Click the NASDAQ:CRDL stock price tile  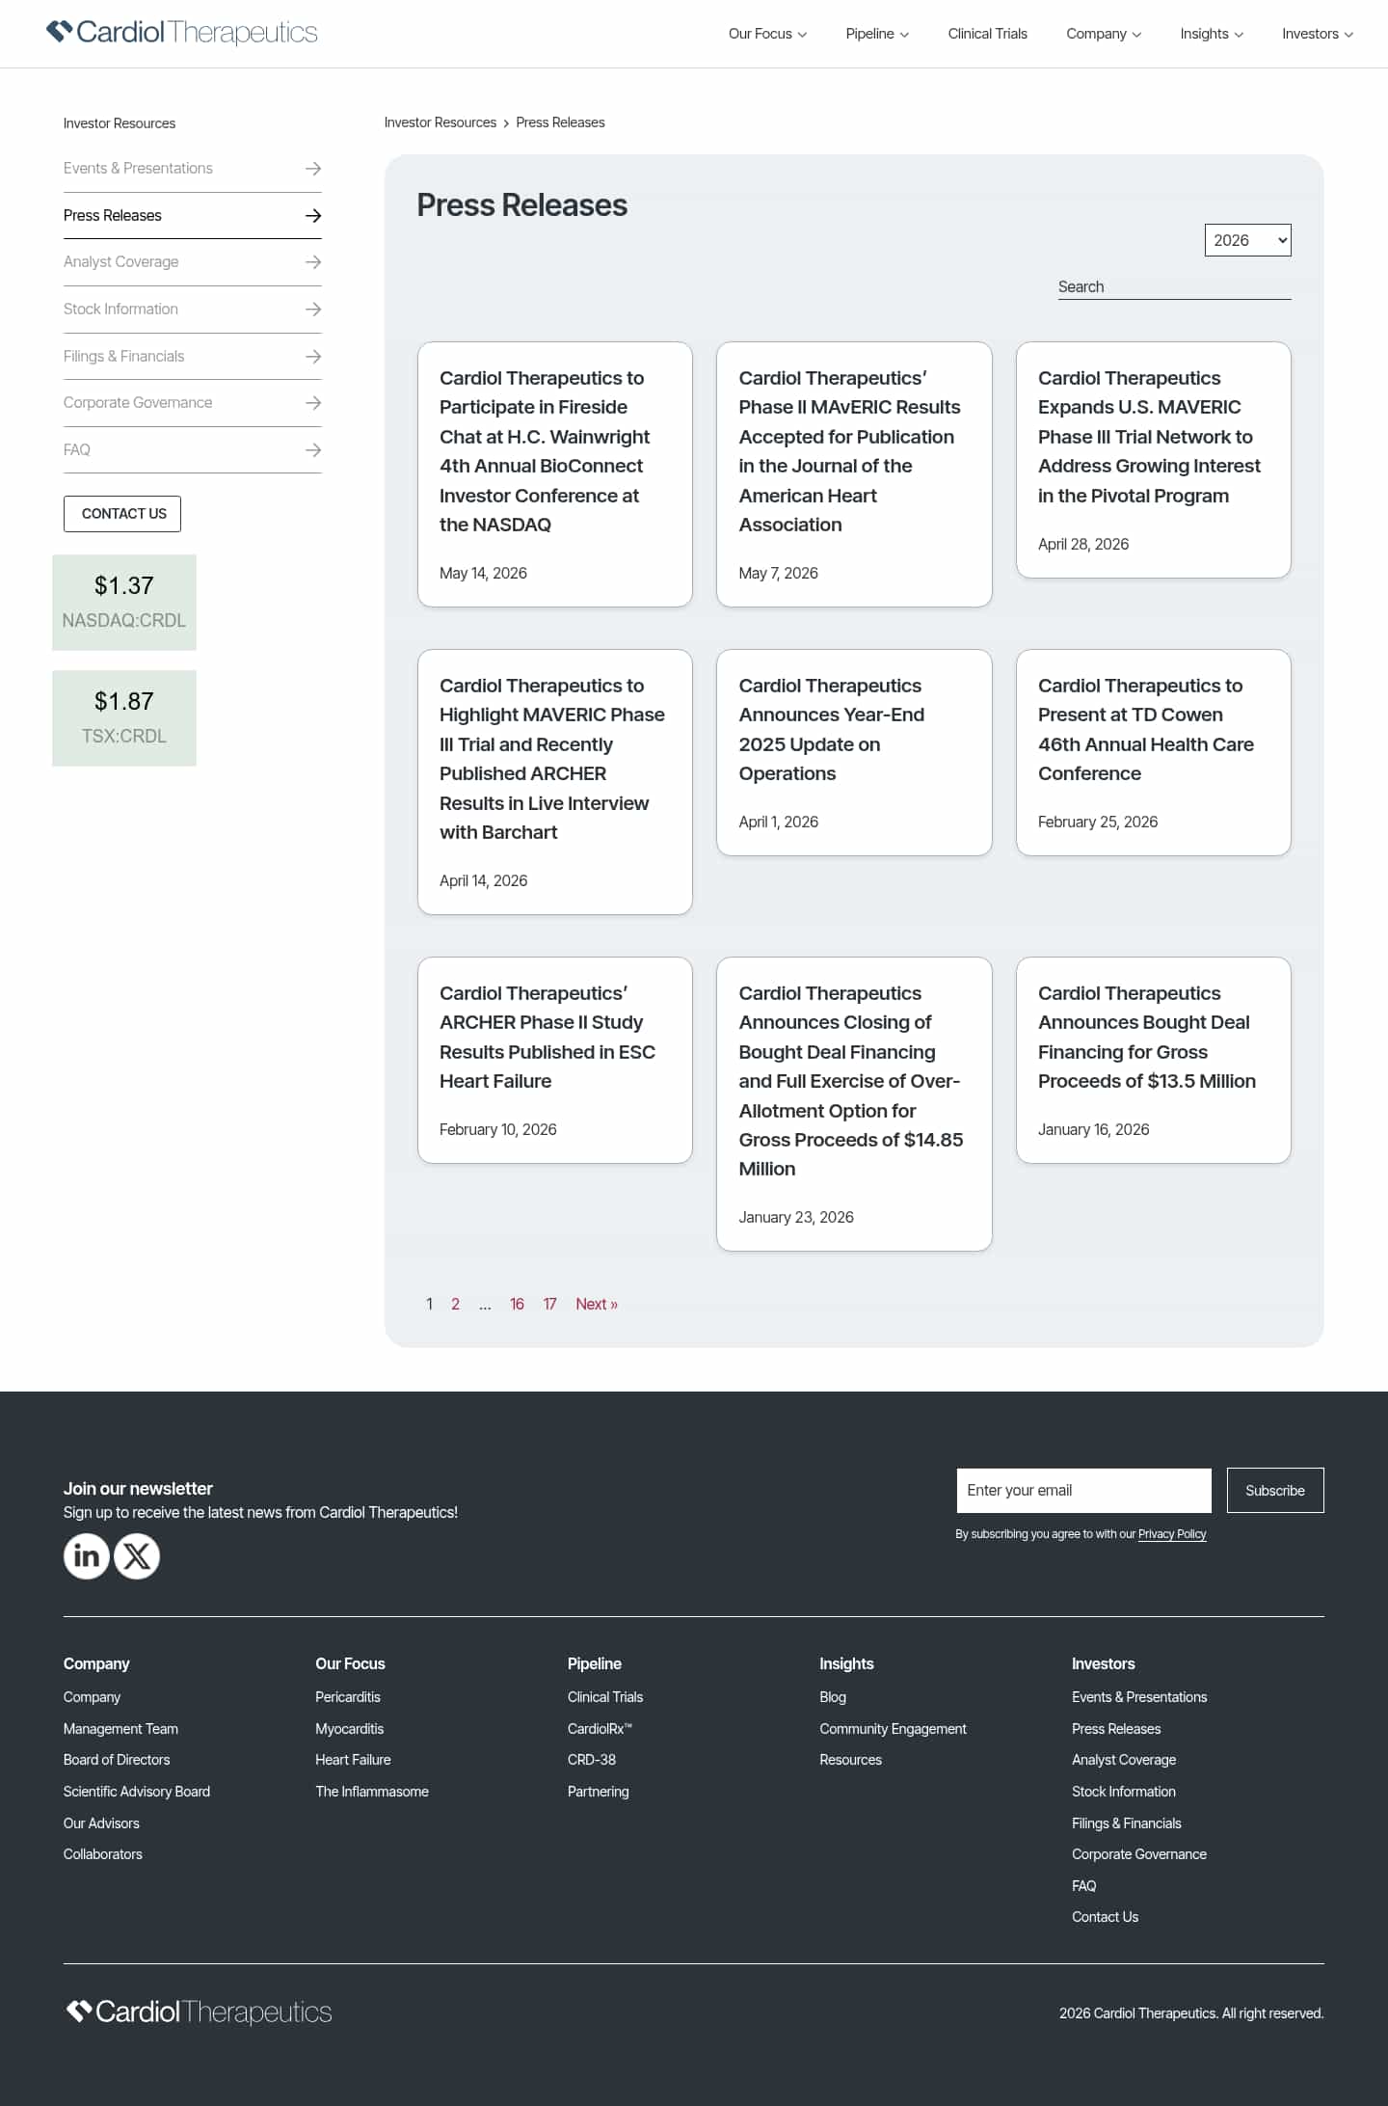click(124, 602)
